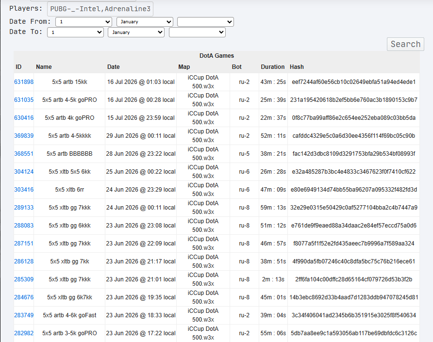Click date '28 Jun 2026 @ 23:22 local'
The height and width of the screenshot is (342, 433).
141,154
